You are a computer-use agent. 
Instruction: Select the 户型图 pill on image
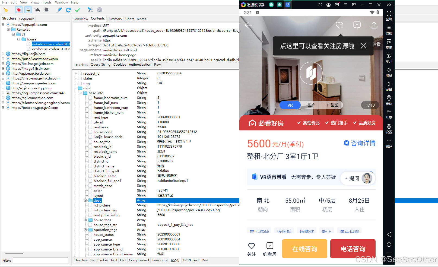click(x=332, y=105)
